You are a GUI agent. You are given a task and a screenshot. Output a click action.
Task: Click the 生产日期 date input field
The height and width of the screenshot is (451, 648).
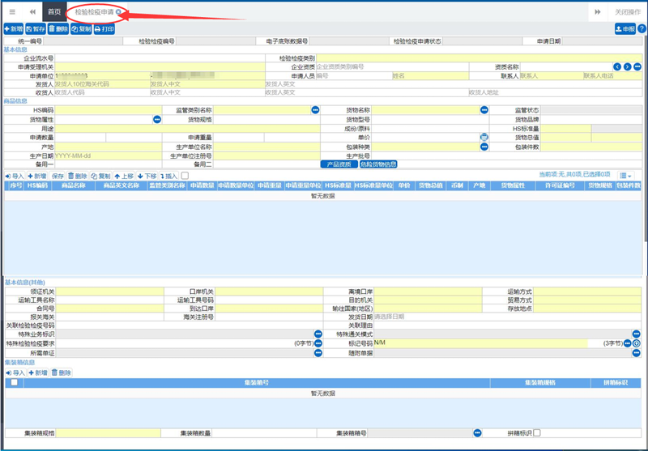point(105,155)
